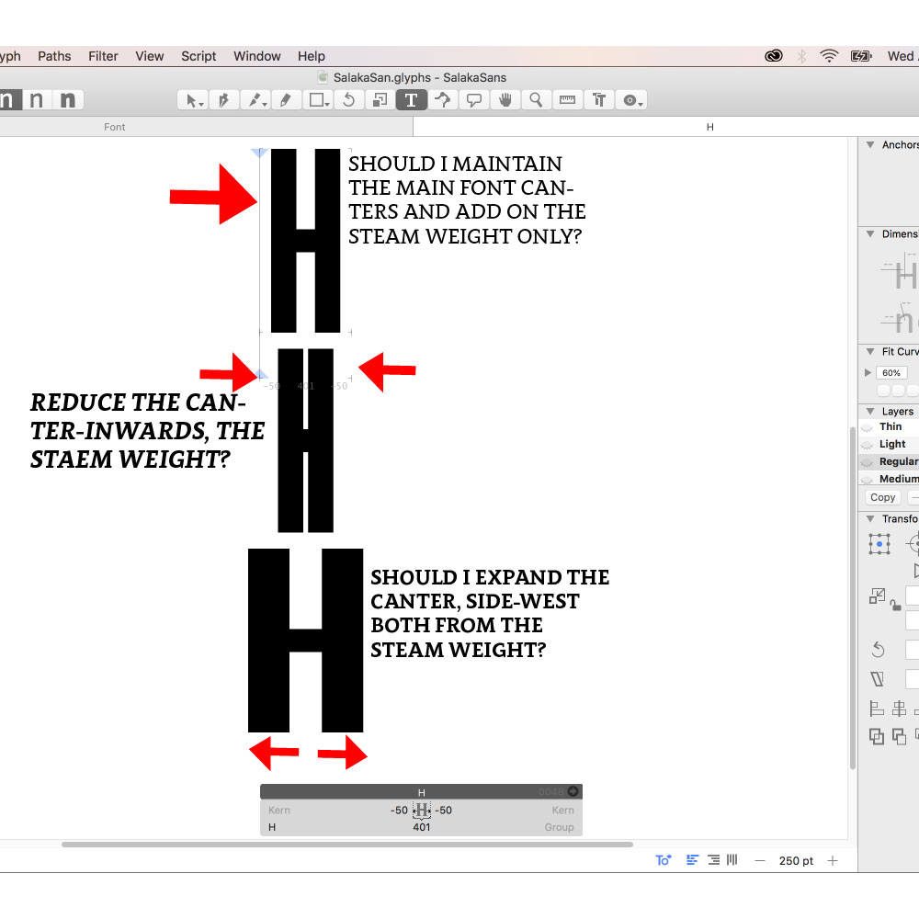Collapse the Fit Curve section

pos(869,352)
